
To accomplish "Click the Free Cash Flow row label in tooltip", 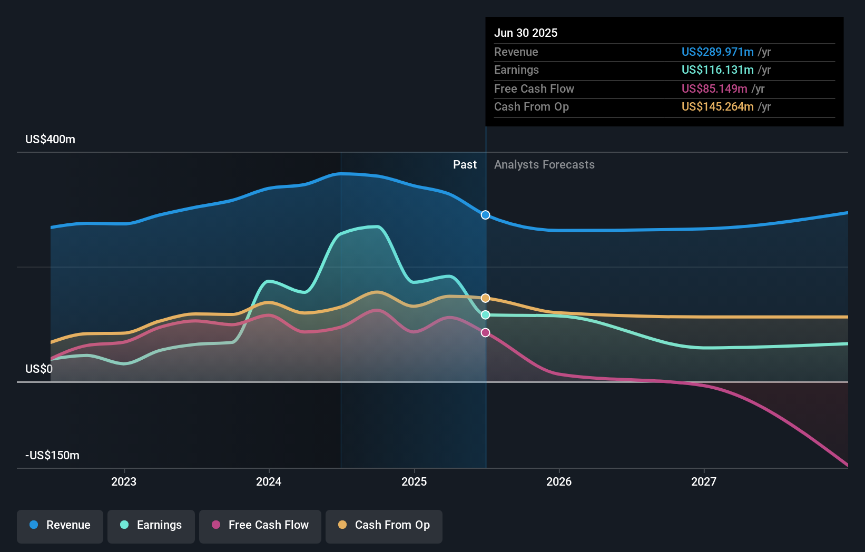I will point(534,88).
